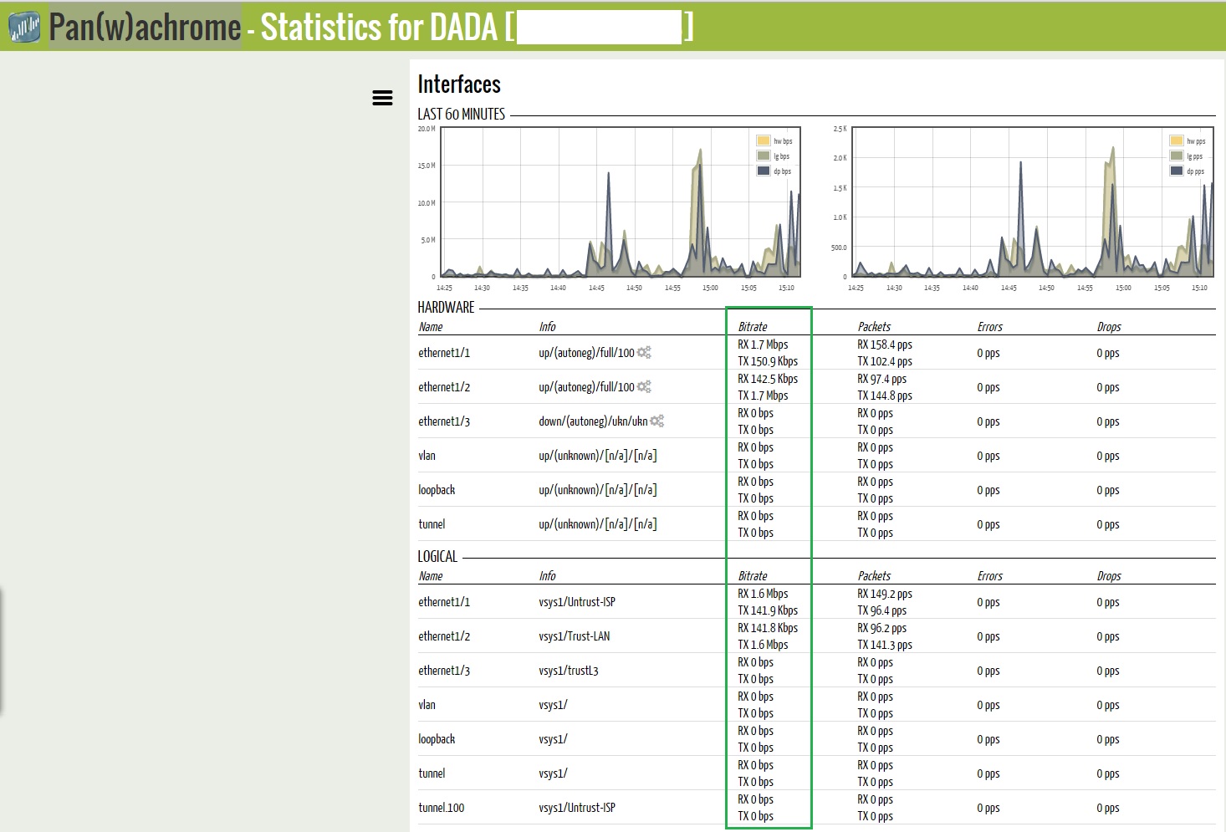1226x832 pixels.
Task: Click 'down/(autoneg)/ukn/ukn' info text
Action: coord(593,421)
